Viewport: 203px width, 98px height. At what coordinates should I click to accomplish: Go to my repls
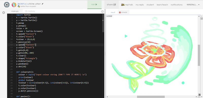click(140, 5)
